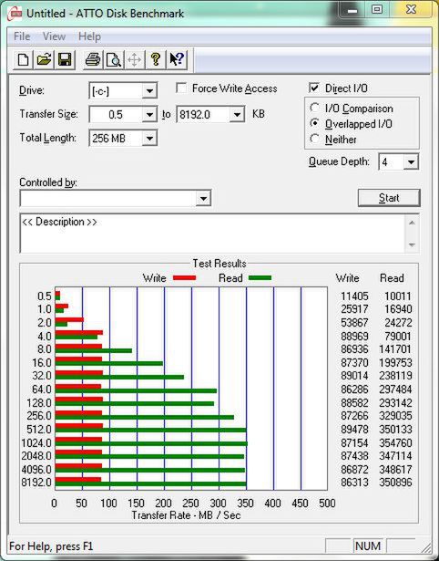Open the Controlled by dropdown

(203, 199)
